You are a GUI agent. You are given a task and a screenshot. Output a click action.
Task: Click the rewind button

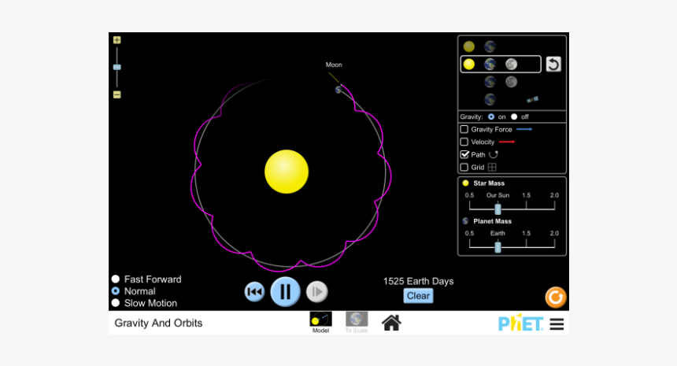click(x=255, y=292)
